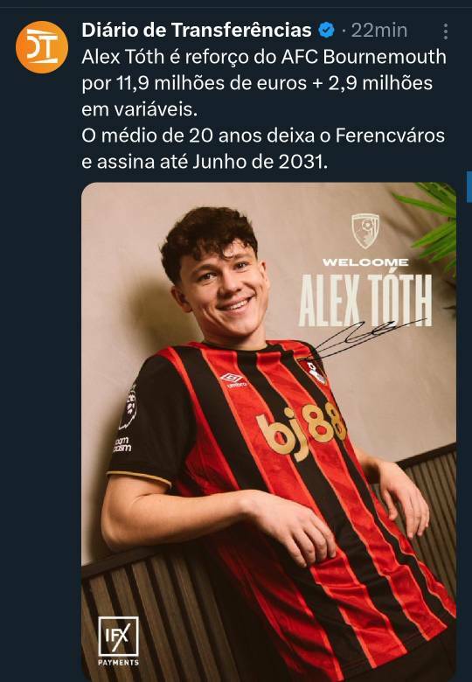Image resolution: width=472 pixels, height=682 pixels.
Task: Click the gold bj88 sponsor logo
Action: click(x=300, y=430)
